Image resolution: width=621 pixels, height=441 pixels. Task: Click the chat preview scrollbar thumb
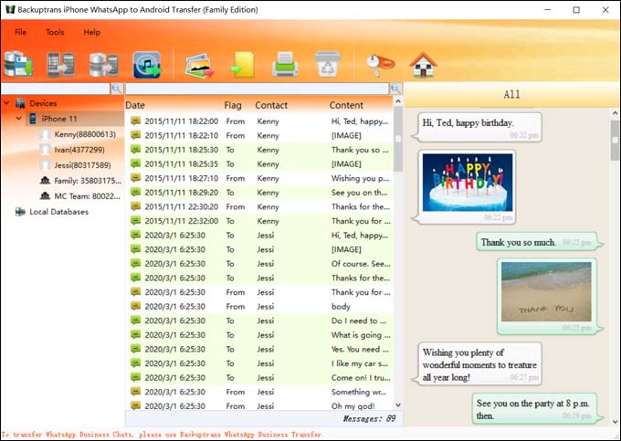(x=615, y=141)
